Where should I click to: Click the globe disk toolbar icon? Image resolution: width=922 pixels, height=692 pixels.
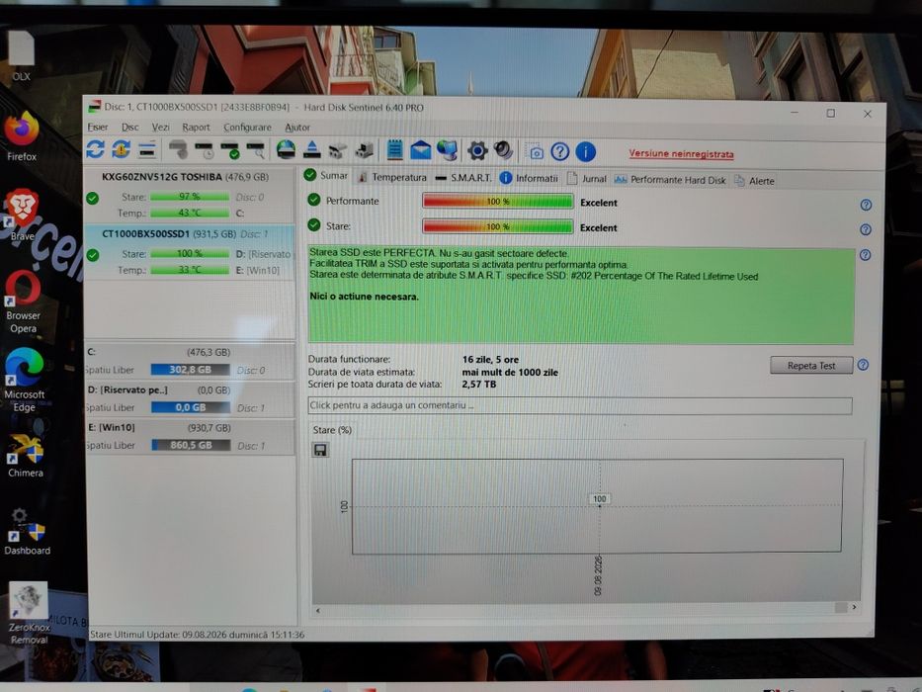[286, 149]
